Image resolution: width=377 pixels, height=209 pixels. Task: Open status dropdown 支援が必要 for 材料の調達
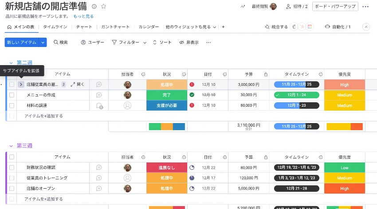pos(167,105)
